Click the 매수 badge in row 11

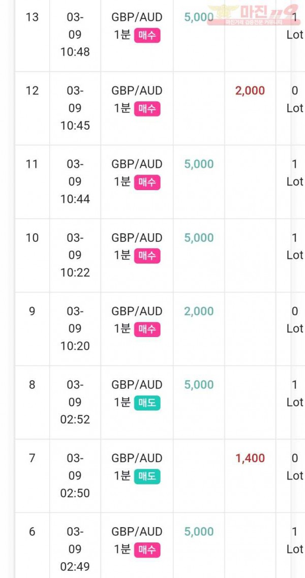click(147, 182)
